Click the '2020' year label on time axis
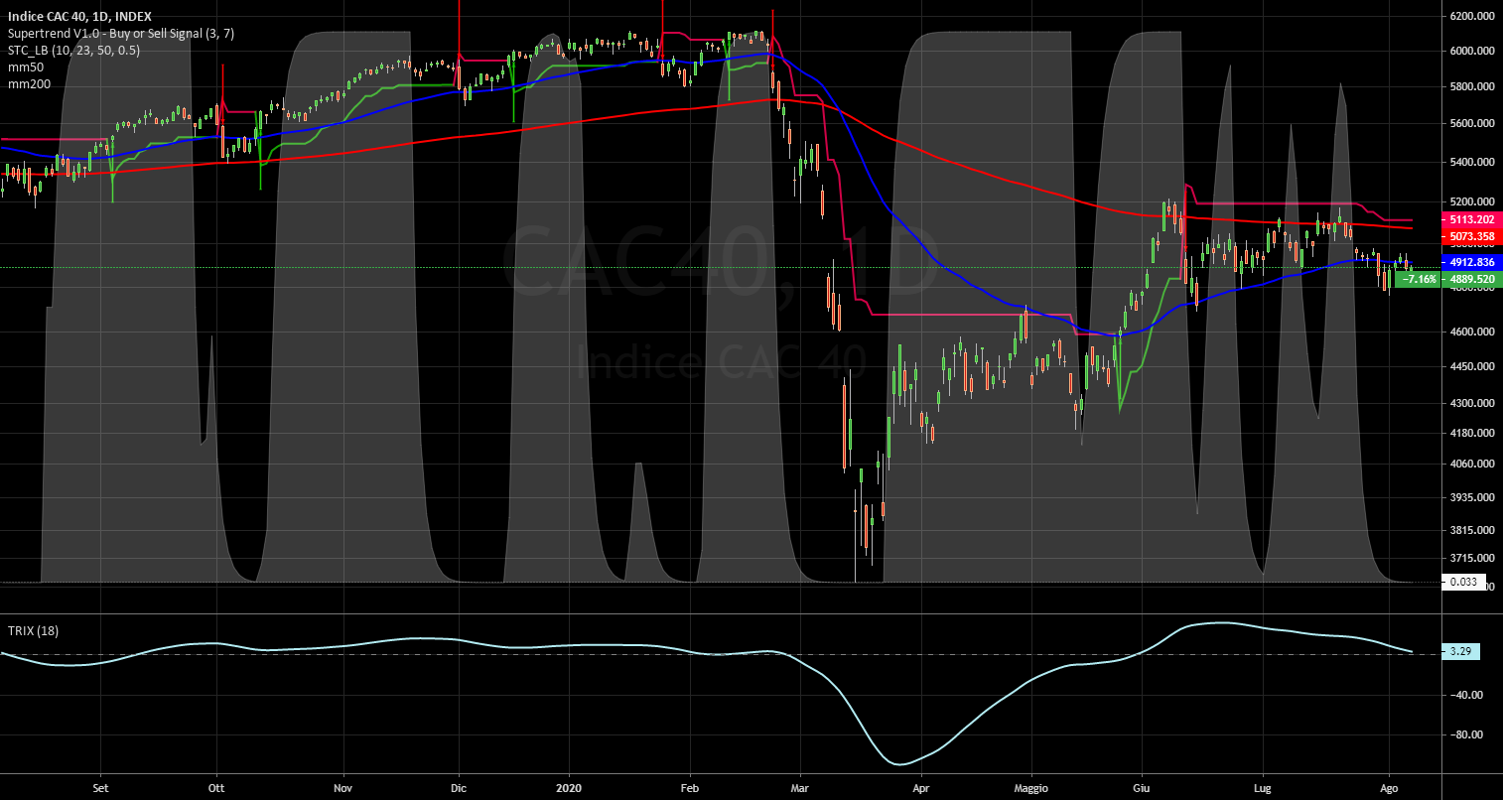 pos(570,788)
